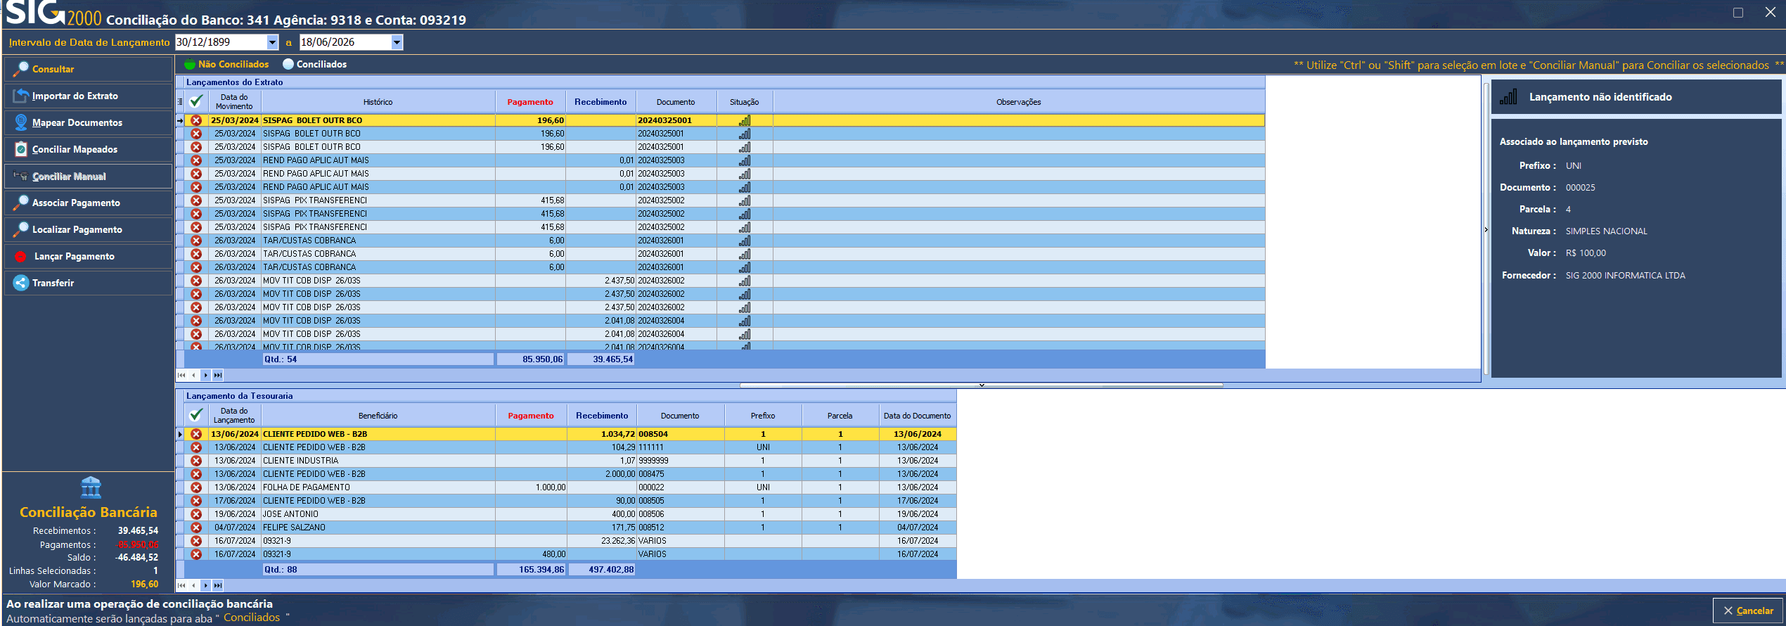The image size is (1786, 626).
Task: Toggle the red X mark for document 111111
Action: coord(196,447)
